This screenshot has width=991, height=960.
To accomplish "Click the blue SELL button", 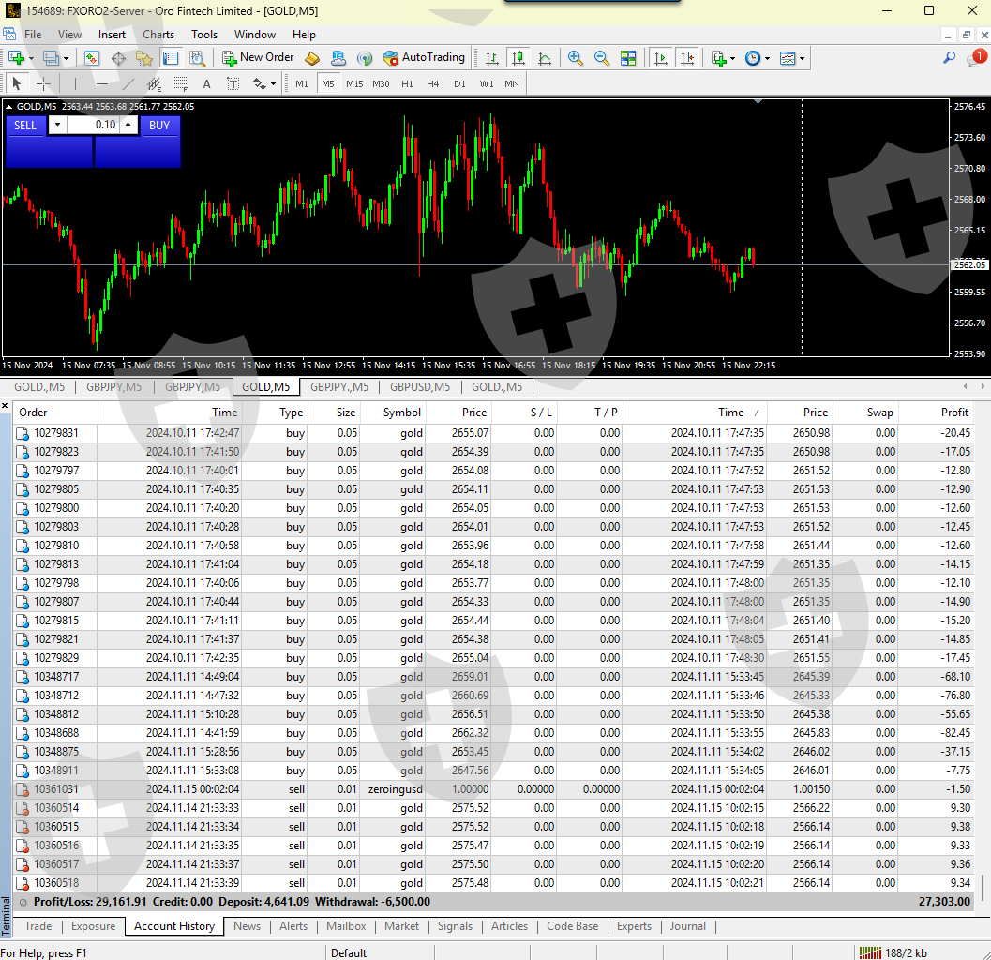I will [25, 126].
